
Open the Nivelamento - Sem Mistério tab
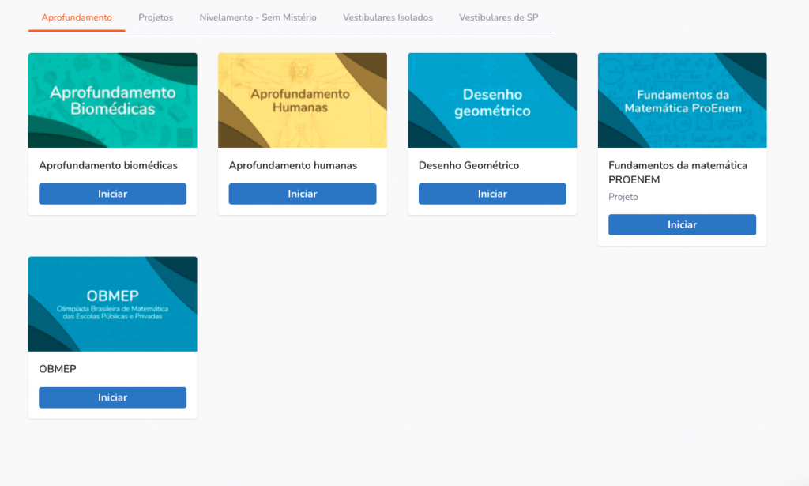[258, 17]
